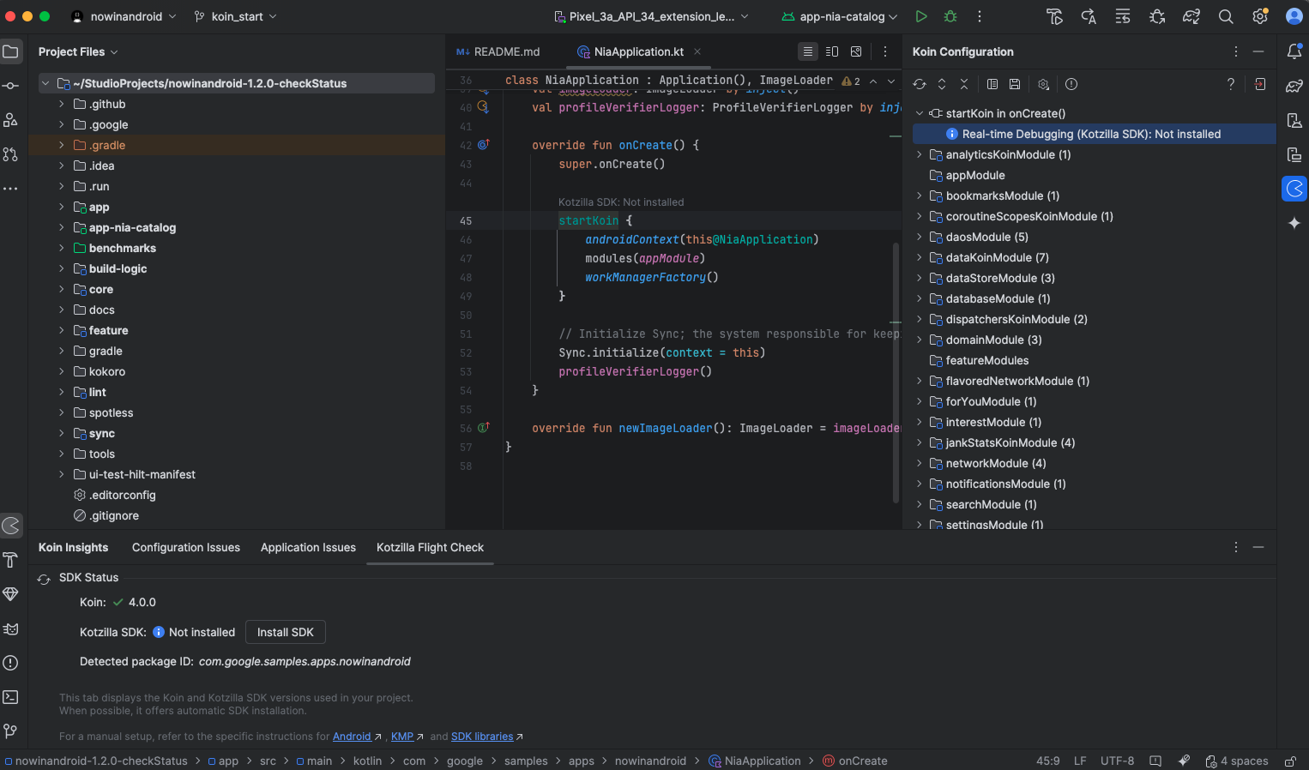Screen dimensions: 1309x770
Task: Switch editor to split view mode
Action: point(832,51)
